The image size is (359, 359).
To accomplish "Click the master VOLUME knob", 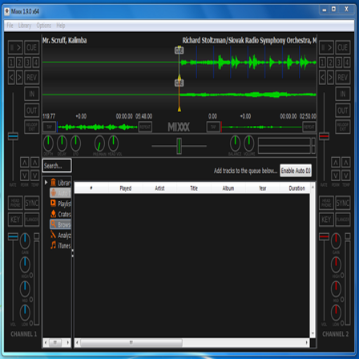I will (249, 143).
